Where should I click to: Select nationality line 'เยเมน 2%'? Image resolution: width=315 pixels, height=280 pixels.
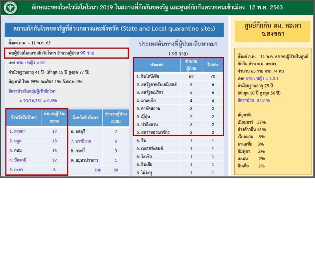(251, 159)
